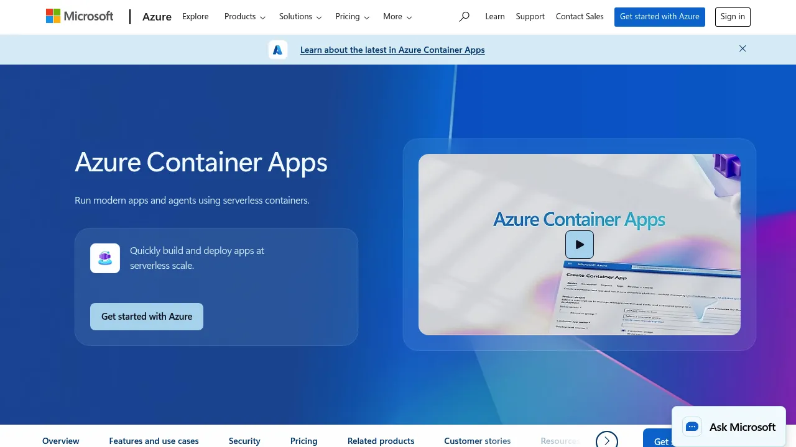Image resolution: width=796 pixels, height=447 pixels.
Task: Expand the Solutions dropdown menu
Action: tap(300, 17)
